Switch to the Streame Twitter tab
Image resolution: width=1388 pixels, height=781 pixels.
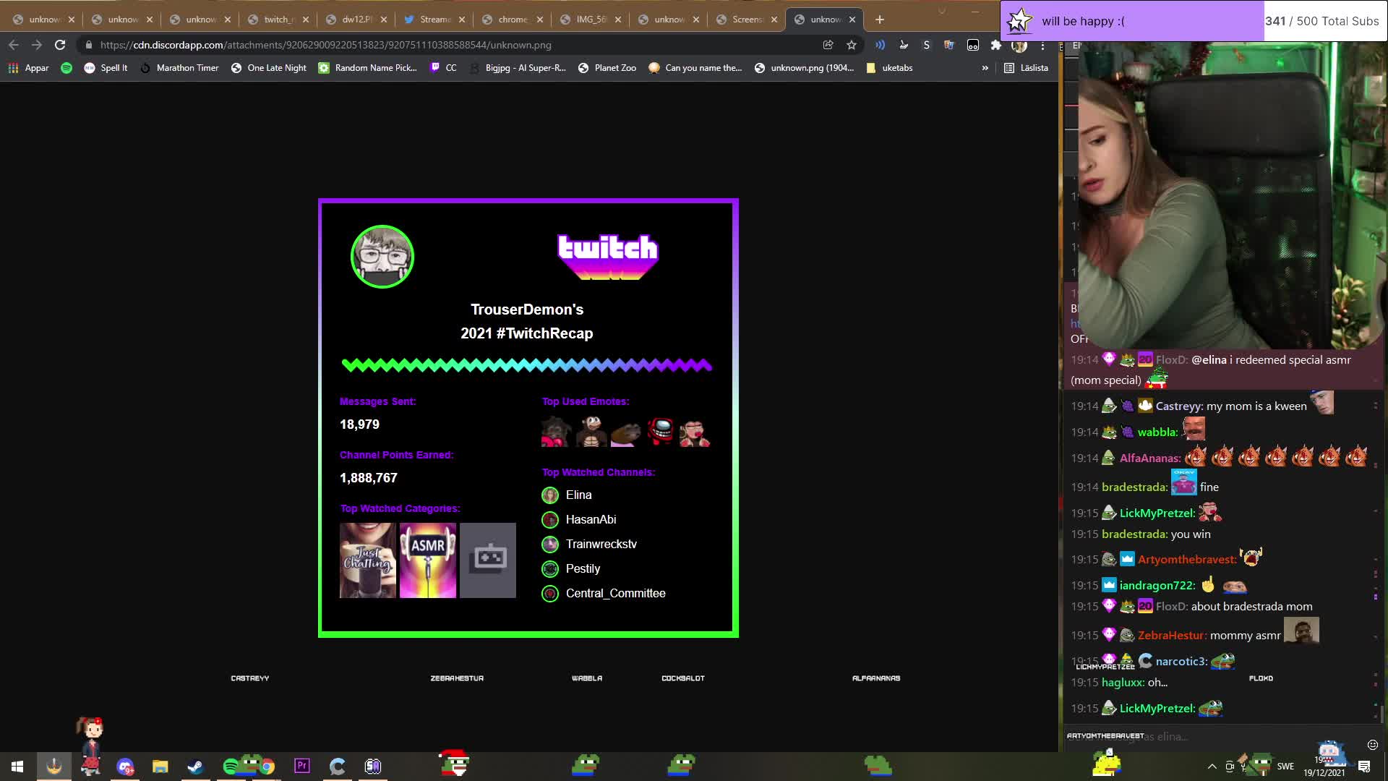[434, 20]
